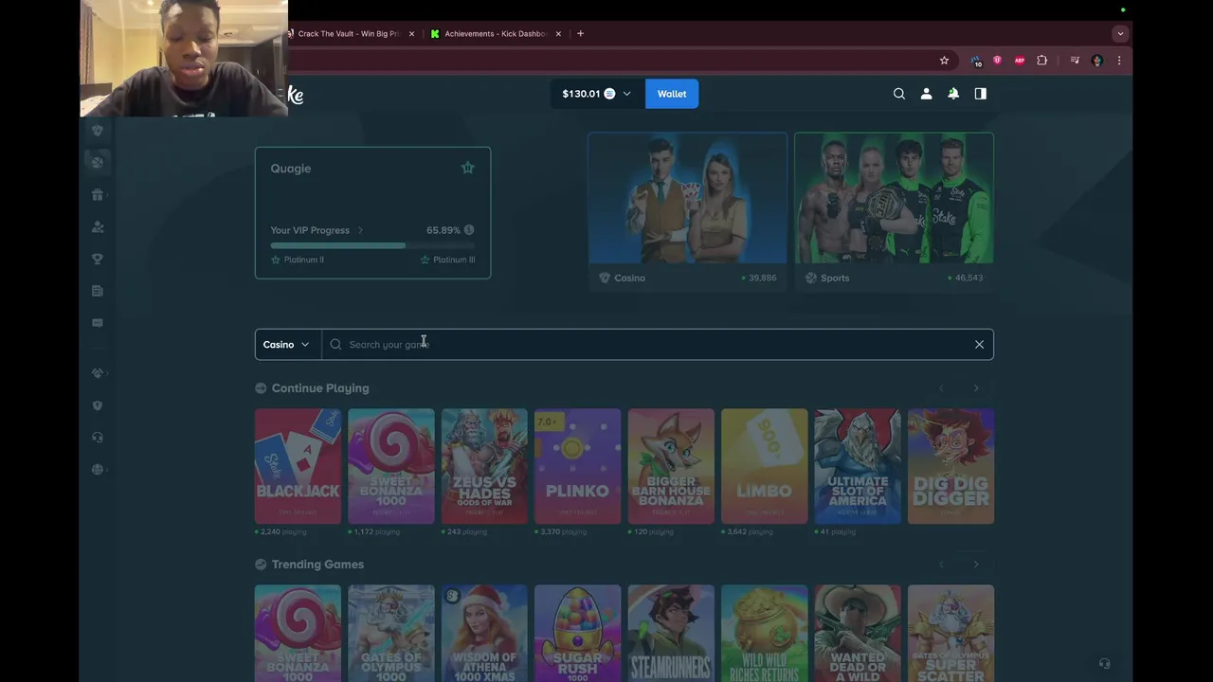The width and height of the screenshot is (1213, 682).
Task: Click the star icon on Quagie card
Action: tap(467, 168)
